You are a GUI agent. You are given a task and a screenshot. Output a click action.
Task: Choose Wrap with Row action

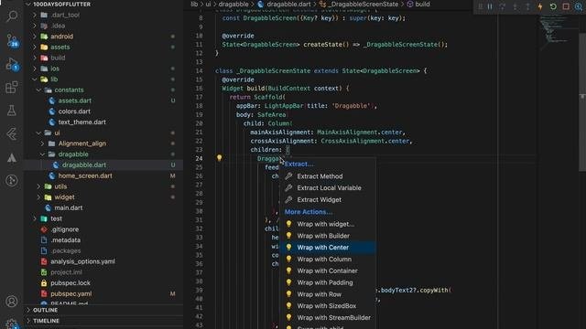320,294
